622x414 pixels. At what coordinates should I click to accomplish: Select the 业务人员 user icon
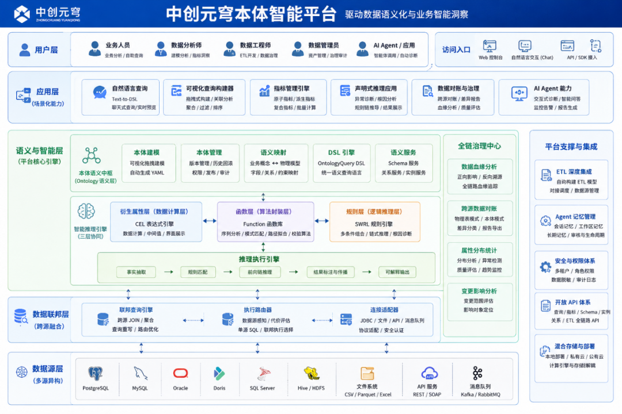94,49
